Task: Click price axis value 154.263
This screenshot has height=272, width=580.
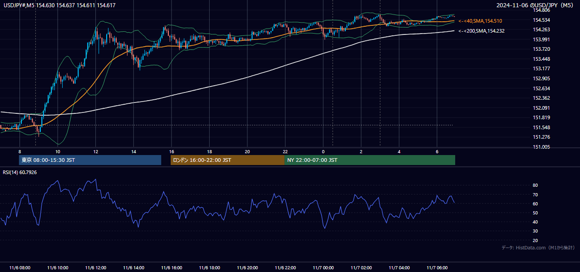Action: (x=542, y=29)
